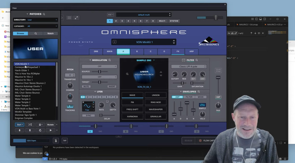Click the LFO Delay slider
Screen dimensions: 295x163
click(107, 115)
